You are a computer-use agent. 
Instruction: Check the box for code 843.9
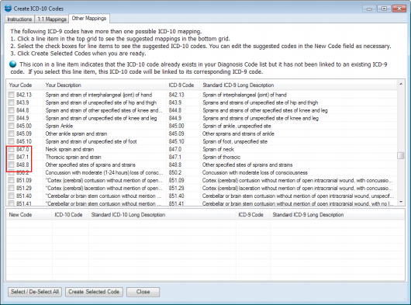point(11,102)
